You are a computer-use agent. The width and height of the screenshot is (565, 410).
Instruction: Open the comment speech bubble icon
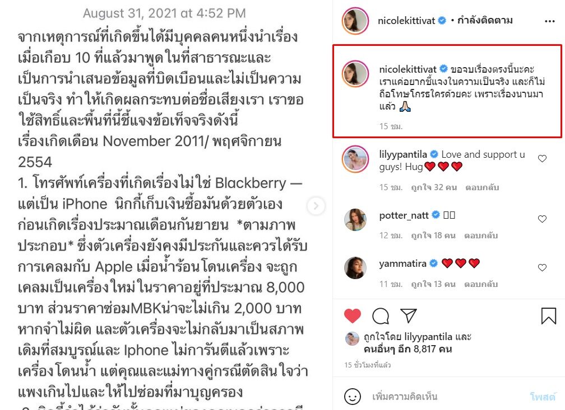click(x=381, y=316)
